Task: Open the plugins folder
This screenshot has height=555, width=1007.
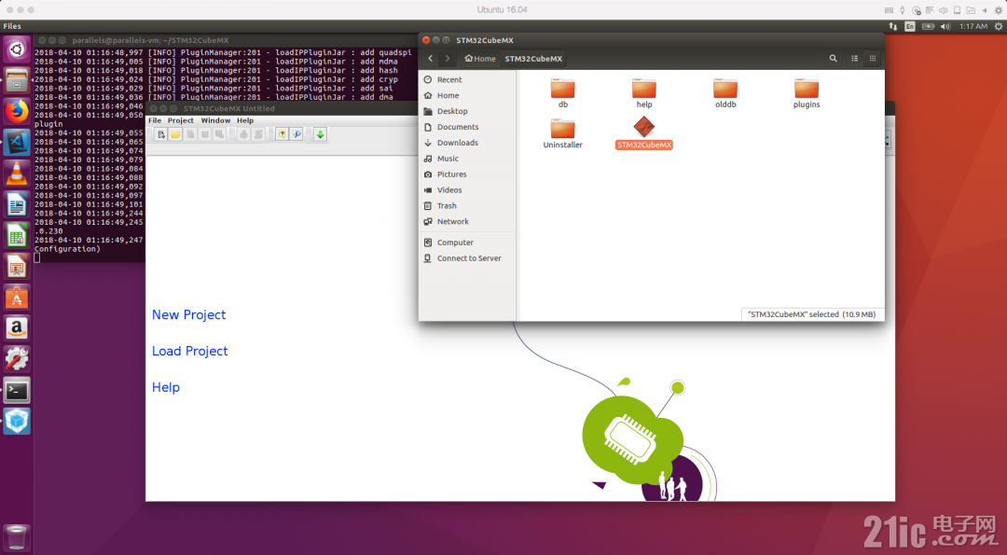Action: (x=807, y=94)
